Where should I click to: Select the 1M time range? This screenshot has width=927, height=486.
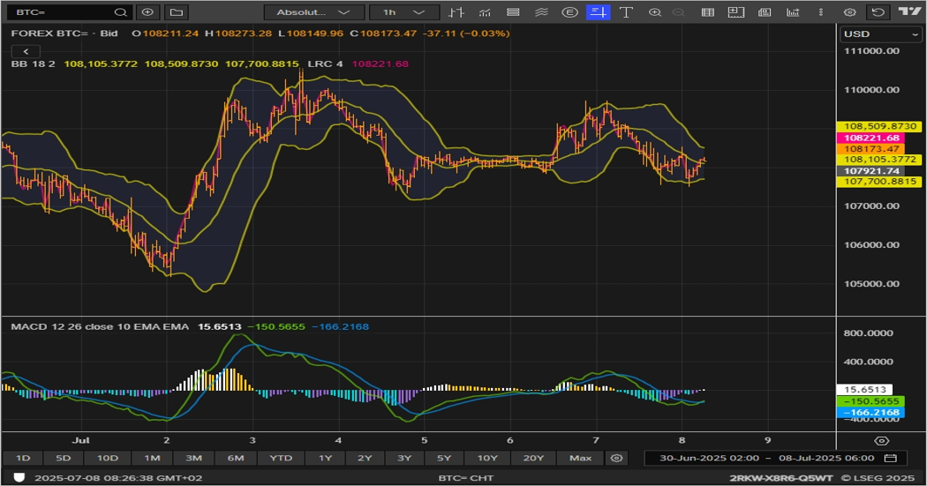click(x=152, y=458)
